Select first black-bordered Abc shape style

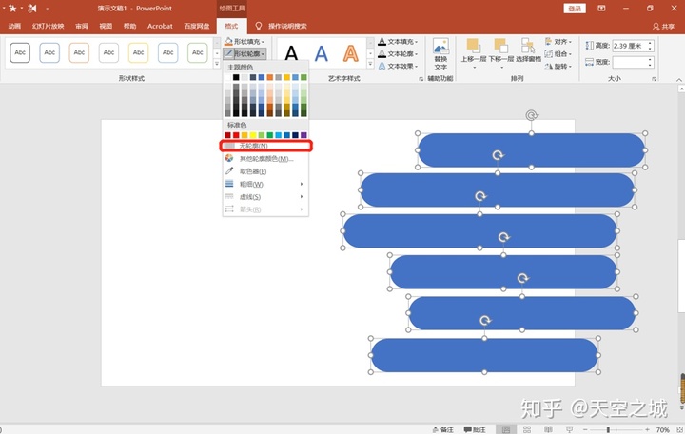point(20,53)
